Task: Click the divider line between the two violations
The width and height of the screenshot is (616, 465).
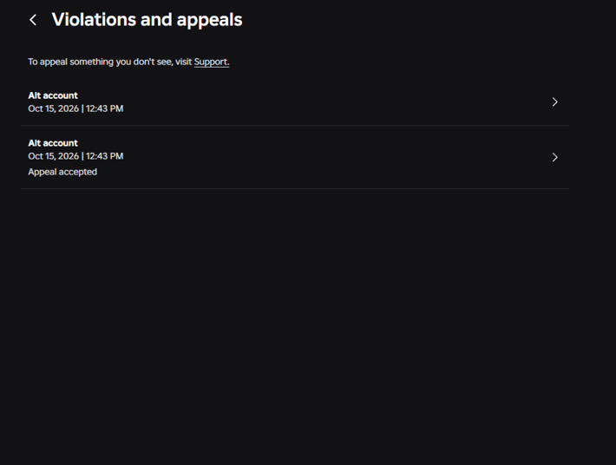Action: point(295,126)
